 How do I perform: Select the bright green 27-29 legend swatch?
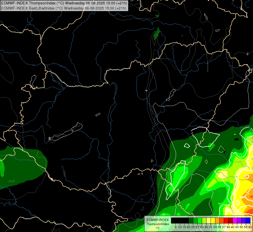coord(200,220)
